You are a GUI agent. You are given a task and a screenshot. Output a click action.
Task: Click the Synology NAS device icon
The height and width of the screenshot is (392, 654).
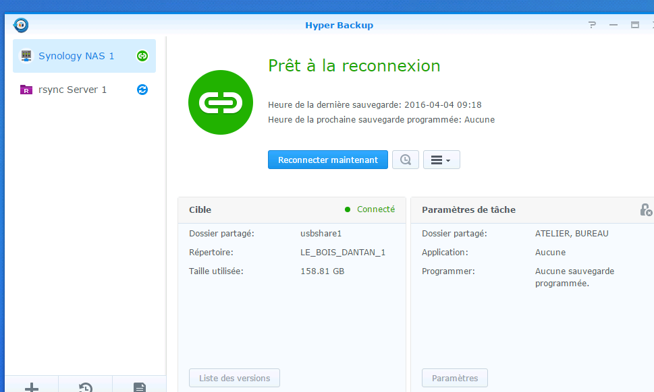[26, 56]
